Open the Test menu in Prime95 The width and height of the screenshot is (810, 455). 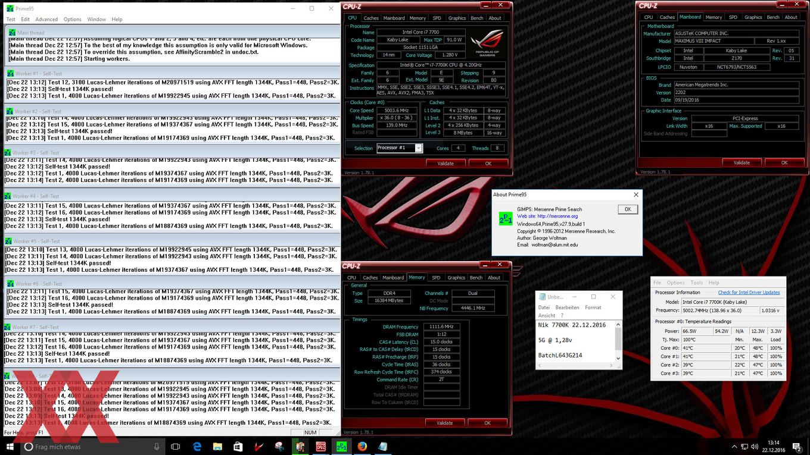pos(11,19)
